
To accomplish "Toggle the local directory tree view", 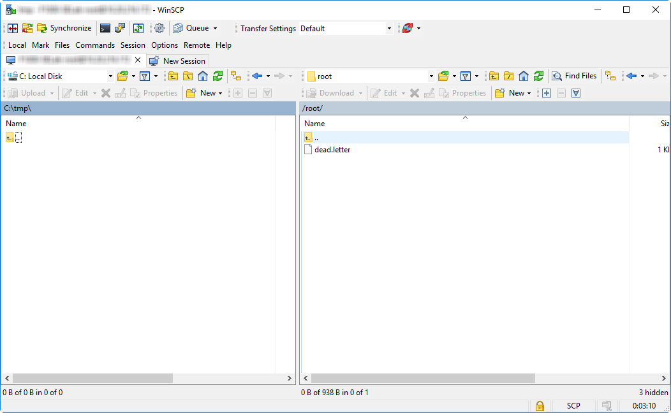I will pyautogui.click(x=236, y=76).
